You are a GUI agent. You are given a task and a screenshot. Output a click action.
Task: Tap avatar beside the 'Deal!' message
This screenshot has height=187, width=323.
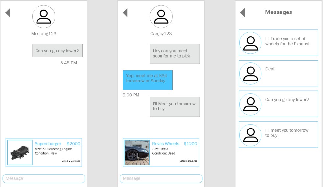[x=251, y=74]
